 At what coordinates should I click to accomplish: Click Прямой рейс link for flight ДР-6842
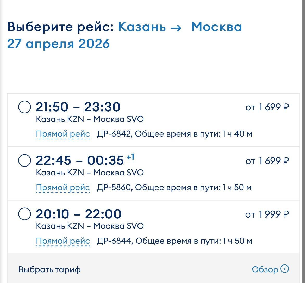pyautogui.click(x=63, y=134)
